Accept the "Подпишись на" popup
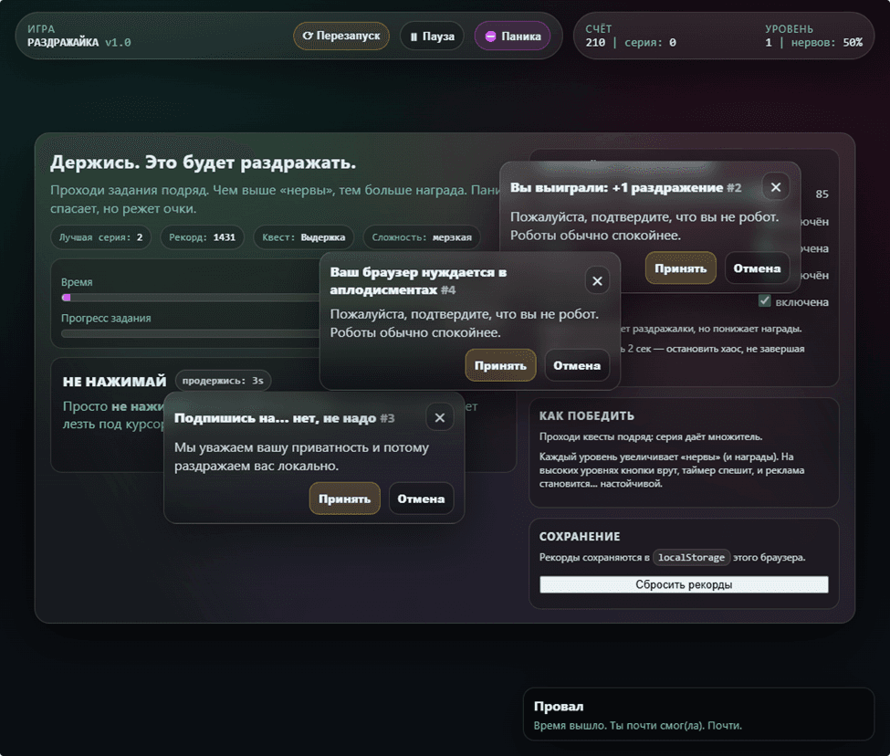The height and width of the screenshot is (756, 890). pos(344,499)
